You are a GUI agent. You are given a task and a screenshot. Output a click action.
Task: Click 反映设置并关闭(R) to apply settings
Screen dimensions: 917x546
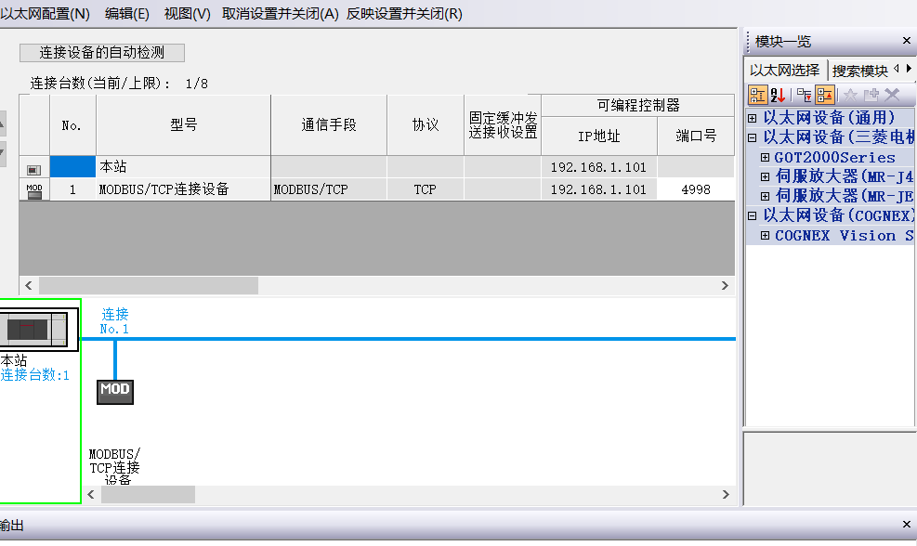click(404, 14)
